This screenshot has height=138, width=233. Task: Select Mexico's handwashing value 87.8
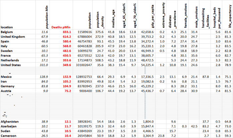pyautogui.click(x=206, y=77)
